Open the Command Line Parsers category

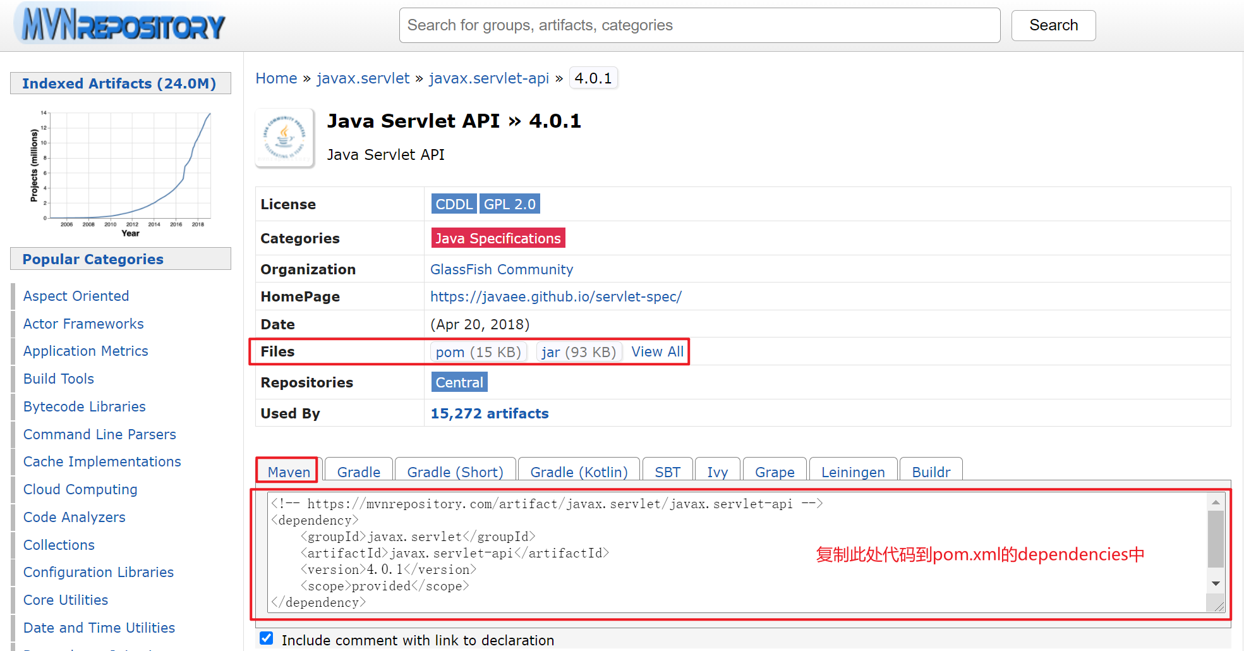[x=100, y=435]
